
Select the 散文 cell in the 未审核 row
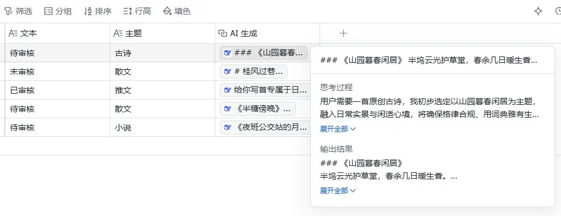pos(163,72)
